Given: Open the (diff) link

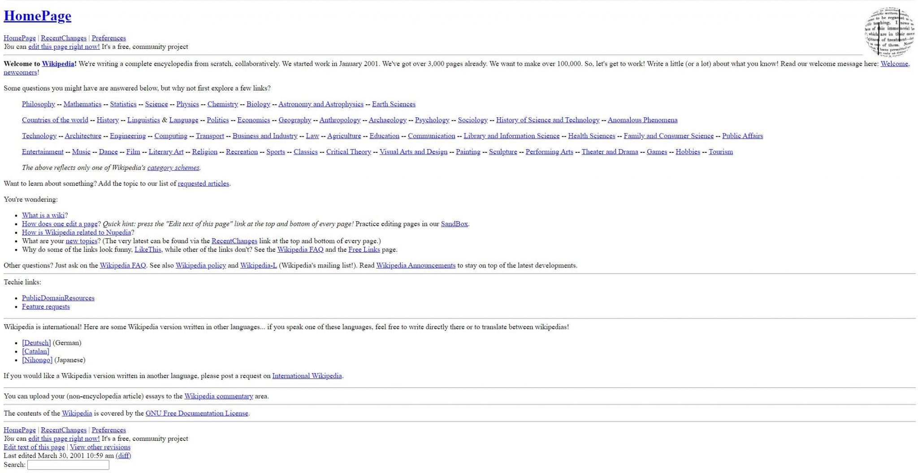Looking at the screenshot, I should click(x=123, y=456).
